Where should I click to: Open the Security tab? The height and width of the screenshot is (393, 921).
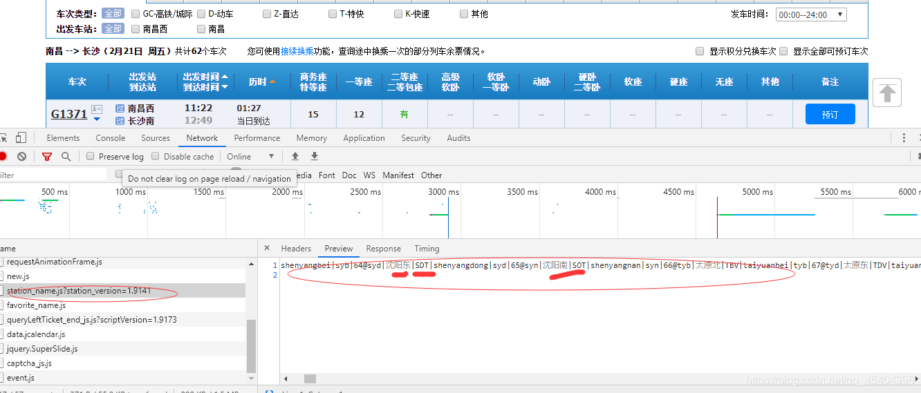[416, 138]
